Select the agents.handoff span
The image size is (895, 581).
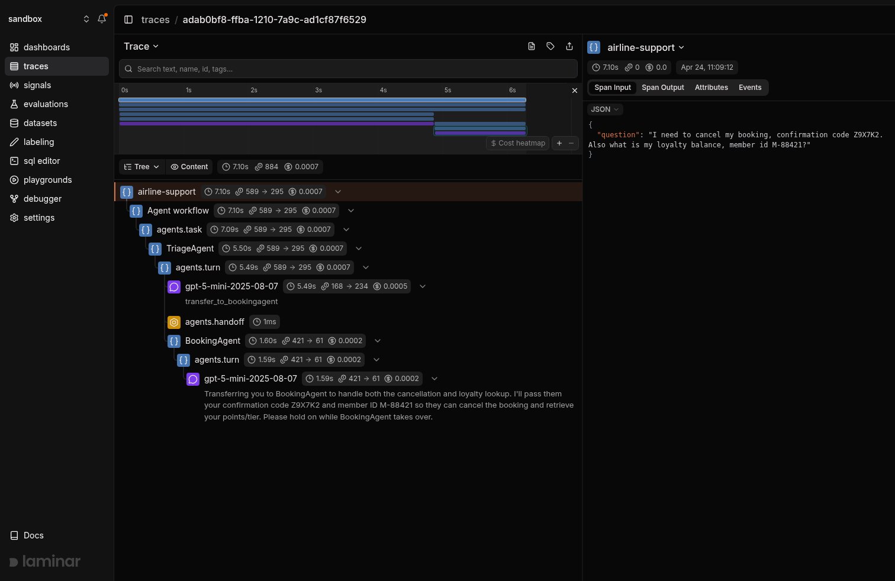coord(214,322)
